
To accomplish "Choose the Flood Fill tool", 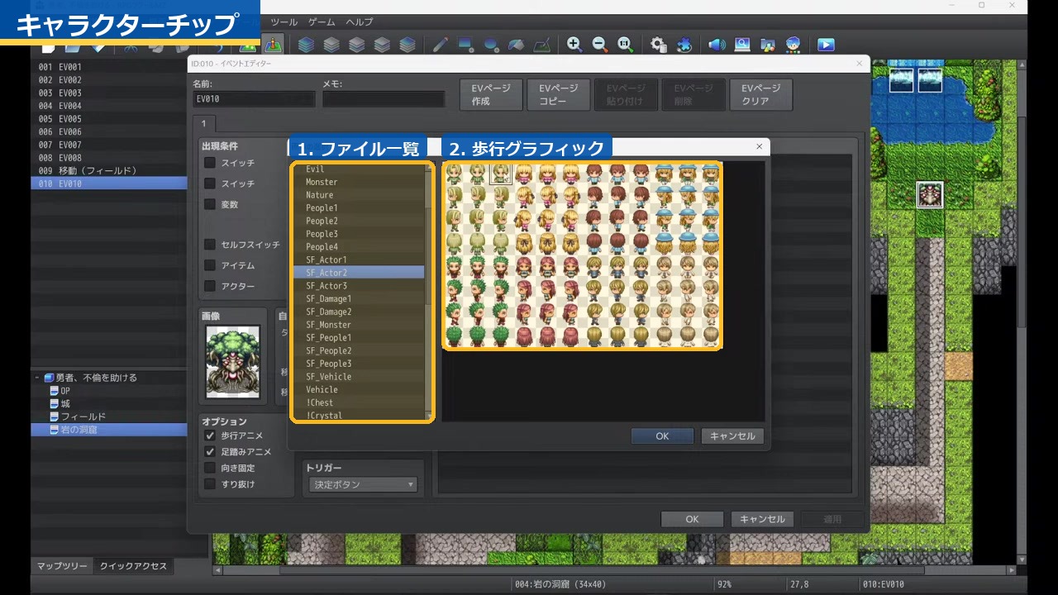I will pos(517,45).
